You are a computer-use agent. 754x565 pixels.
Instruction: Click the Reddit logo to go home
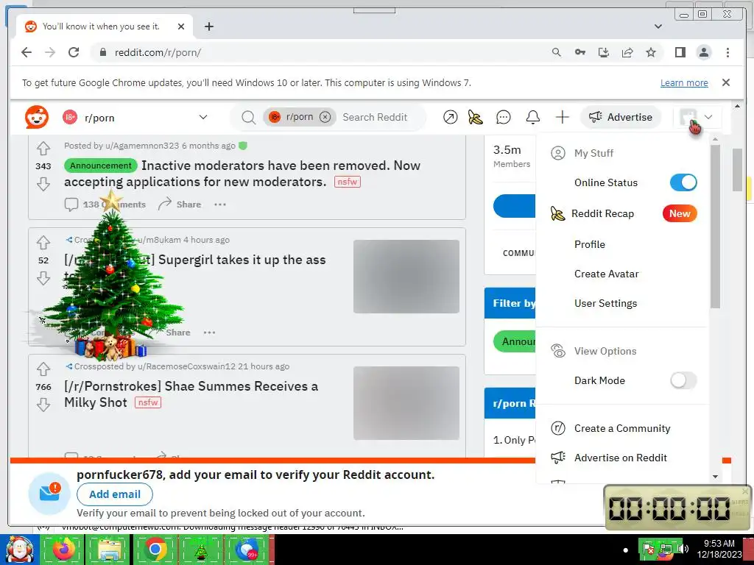click(x=37, y=117)
